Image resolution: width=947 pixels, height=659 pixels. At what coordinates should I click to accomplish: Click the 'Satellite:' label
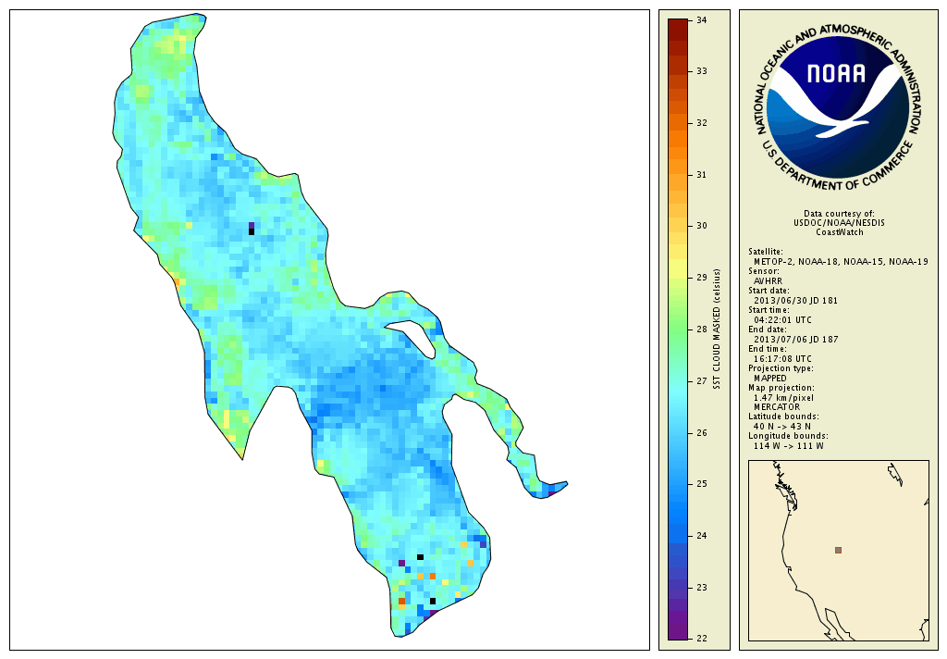click(x=765, y=252)
